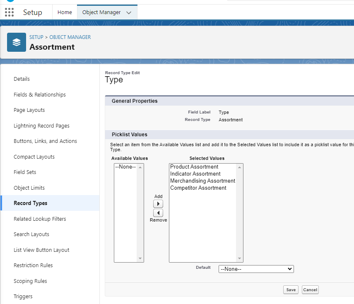Image resolution: width=354 pixels, height=304 pixels.
Task: Click the Save button
Action: (291, 290)
